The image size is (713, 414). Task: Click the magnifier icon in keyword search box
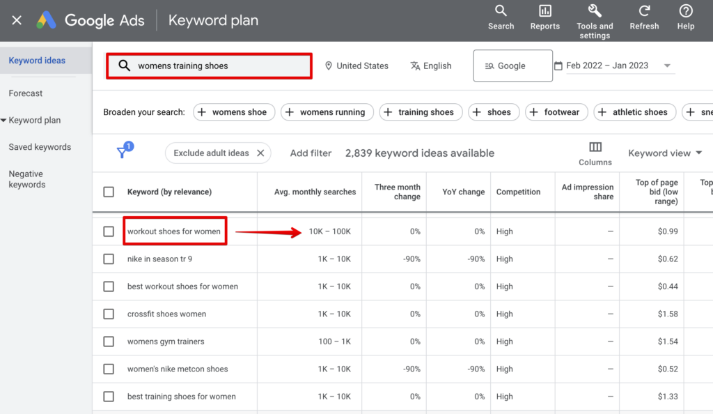(x=124, y=66)
